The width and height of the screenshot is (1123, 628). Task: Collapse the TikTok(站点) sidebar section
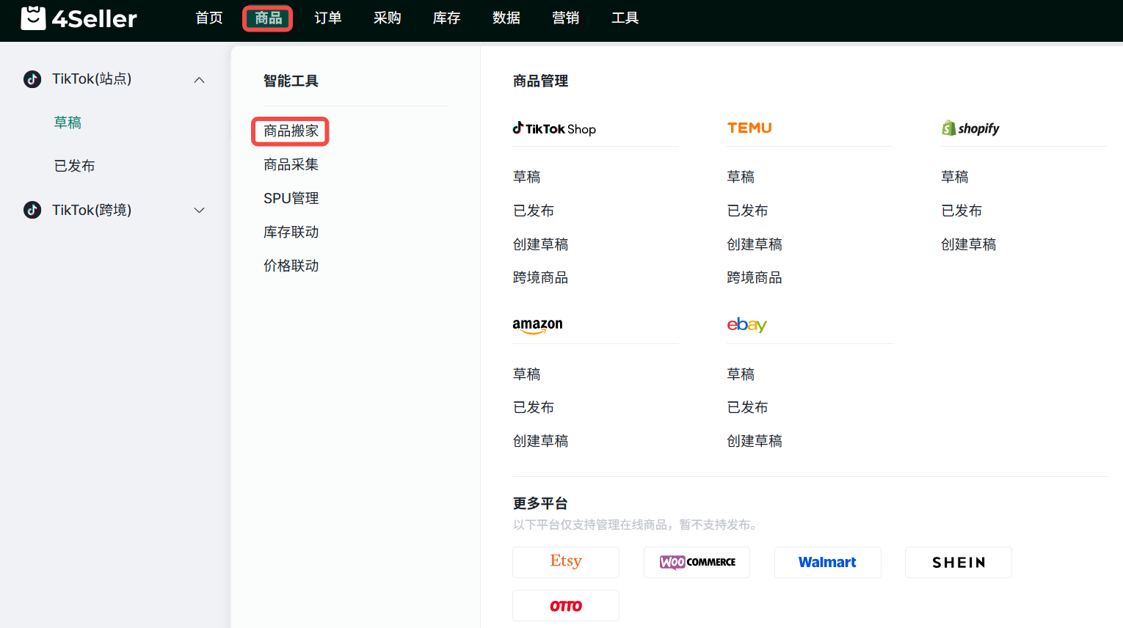[199, 79]
